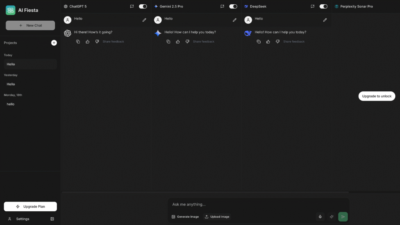Toggle off the DeepSeek model switch

pos(323,6)
